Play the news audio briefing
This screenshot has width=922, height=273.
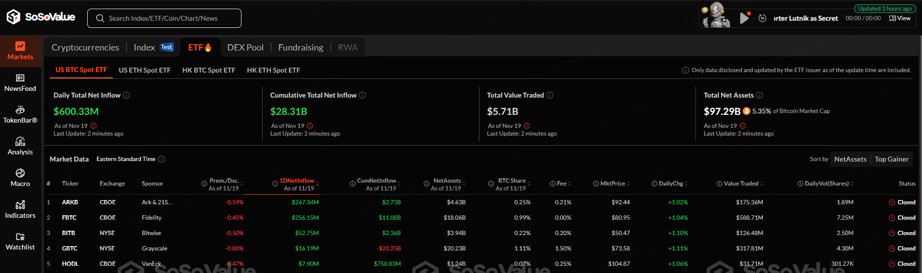pyautogui.click(x=744, y=18)
